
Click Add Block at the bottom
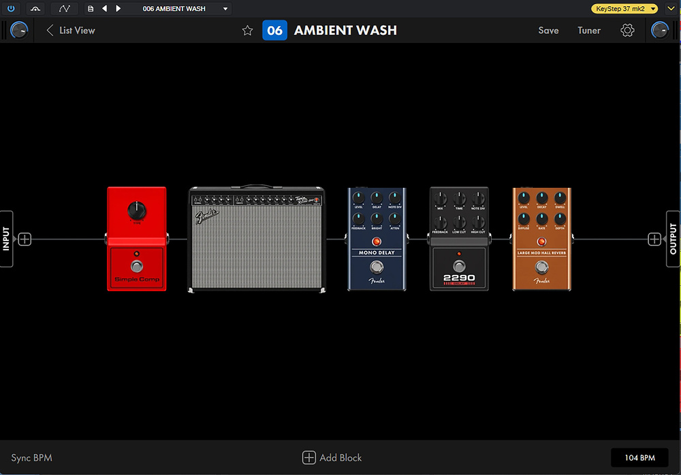pos(332,458)
